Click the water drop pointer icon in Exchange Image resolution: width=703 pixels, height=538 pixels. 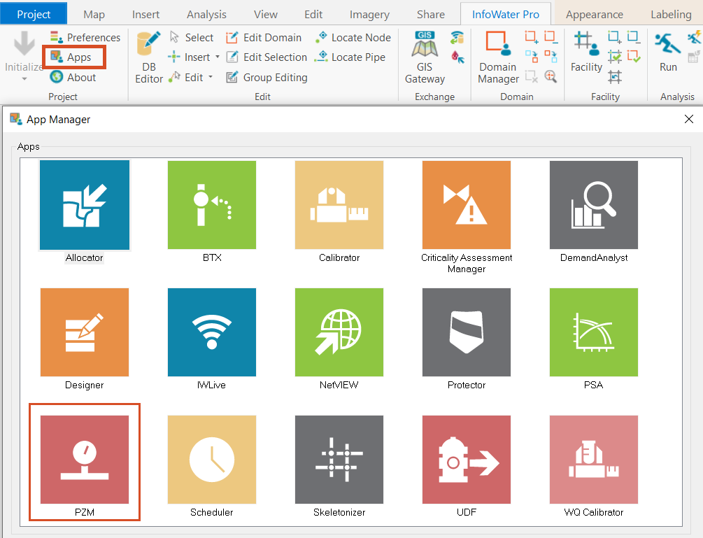457,57
